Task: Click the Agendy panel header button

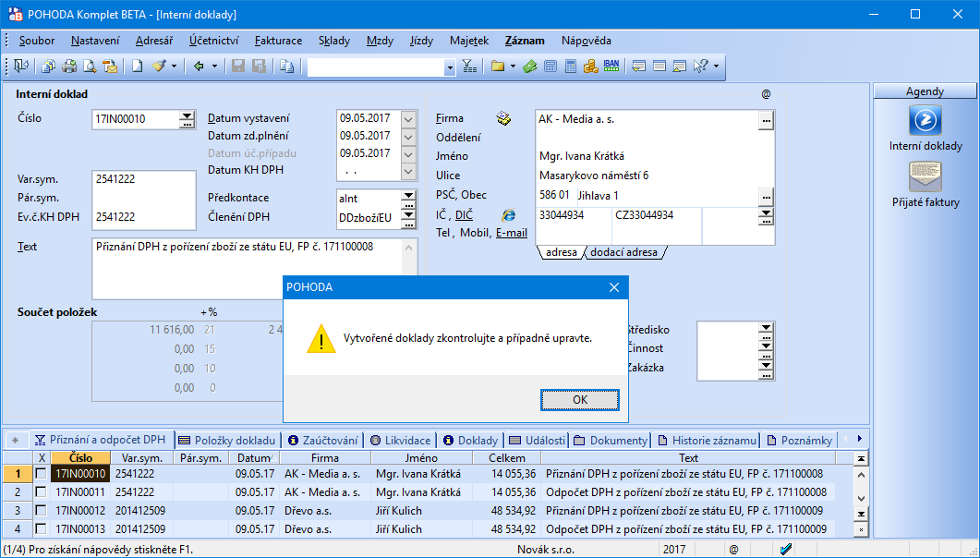Action: click(x=925, y=91)
